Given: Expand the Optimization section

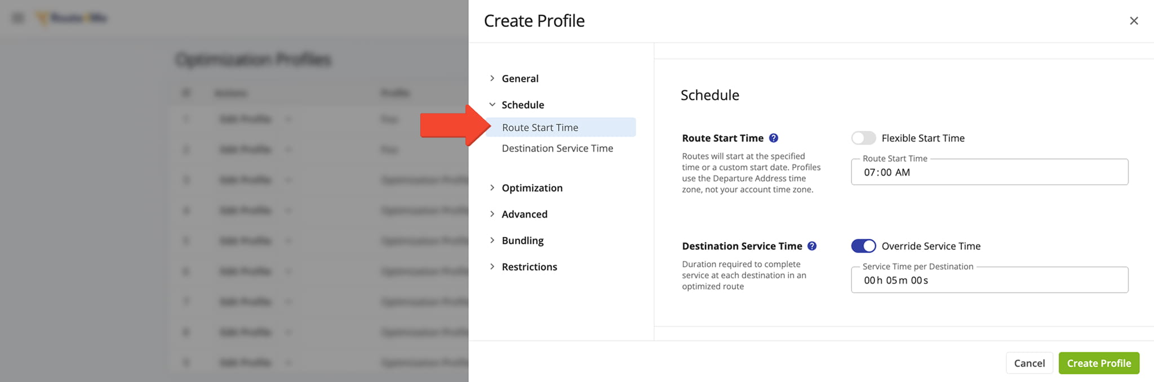Looking at the screenshot, I should click(x=531, y=188).
